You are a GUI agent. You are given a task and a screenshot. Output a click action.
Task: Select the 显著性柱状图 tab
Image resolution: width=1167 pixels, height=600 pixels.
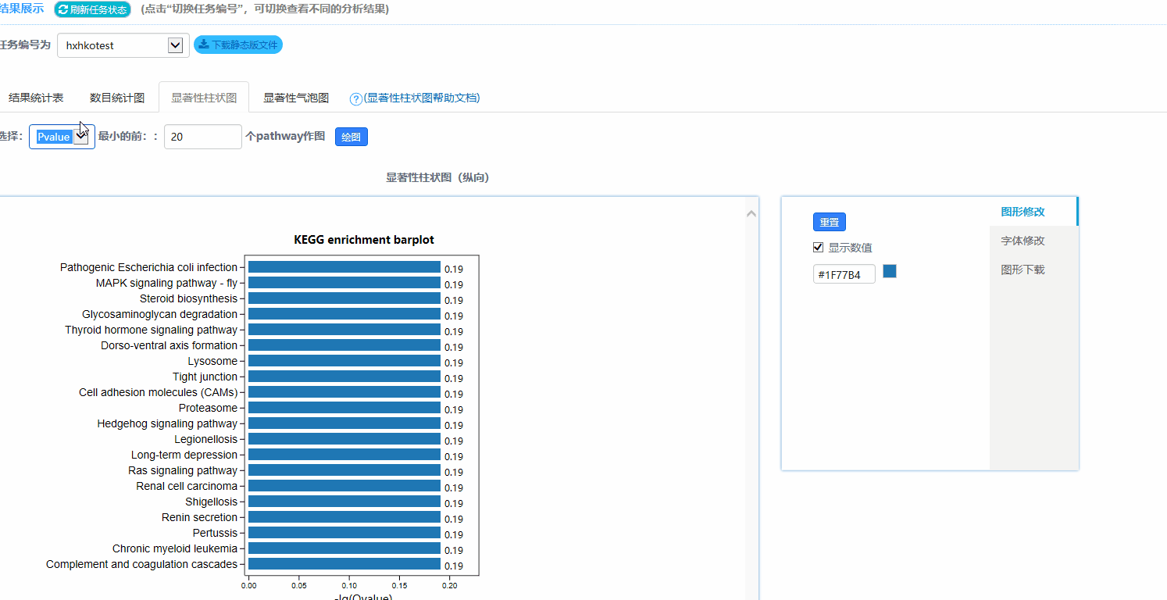click(x=204, y=98)
